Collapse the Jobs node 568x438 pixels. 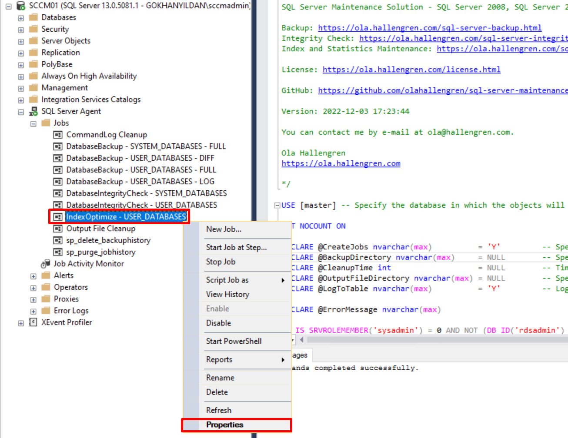[x=33, y=124]
